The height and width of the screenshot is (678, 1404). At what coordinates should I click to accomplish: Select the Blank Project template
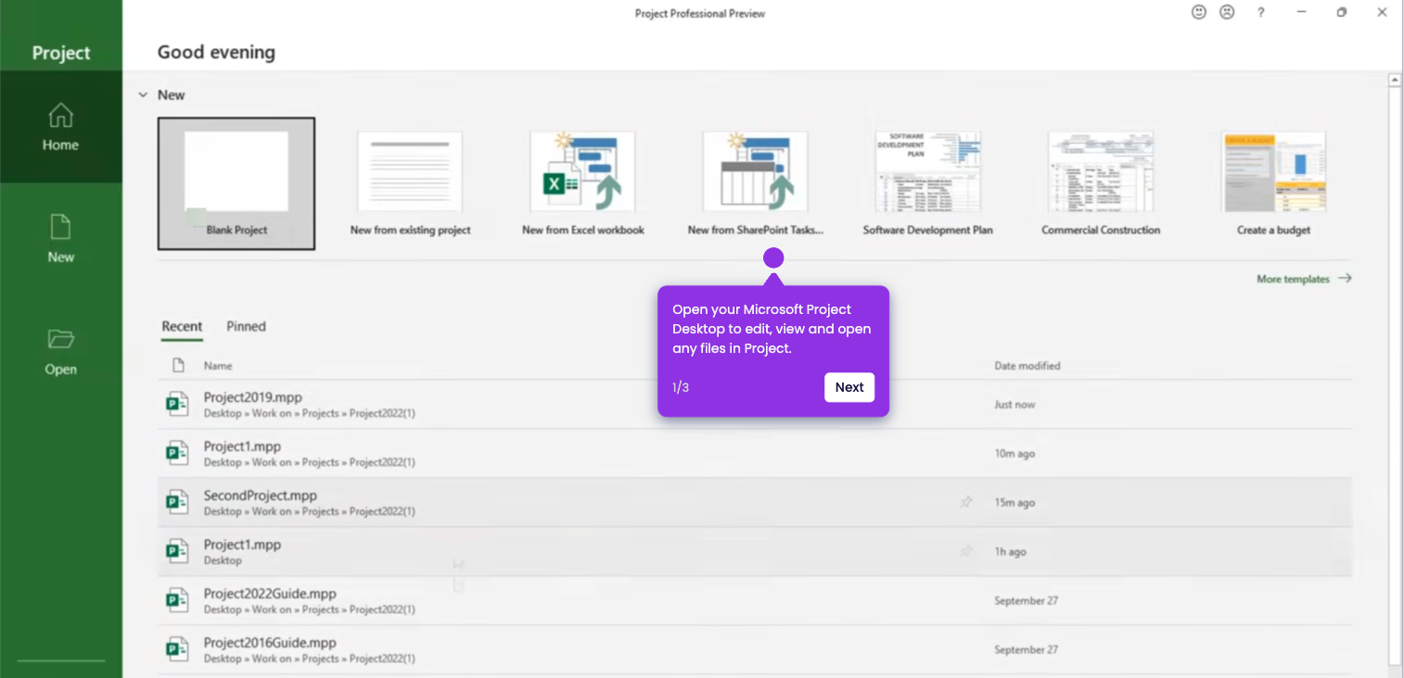pos(236,183)
